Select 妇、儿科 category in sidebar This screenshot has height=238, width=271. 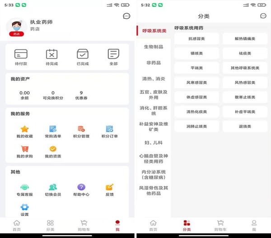pos(154,143)
